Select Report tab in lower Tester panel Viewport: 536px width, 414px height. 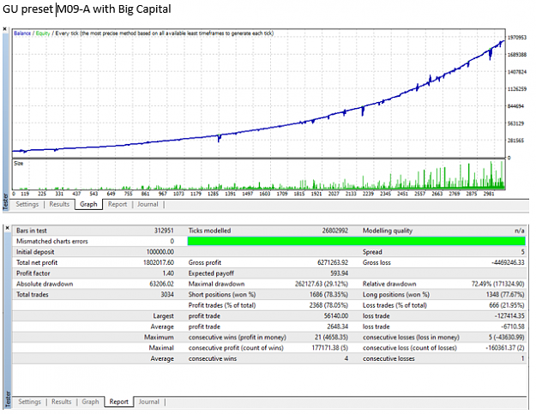tap(119, 402)
